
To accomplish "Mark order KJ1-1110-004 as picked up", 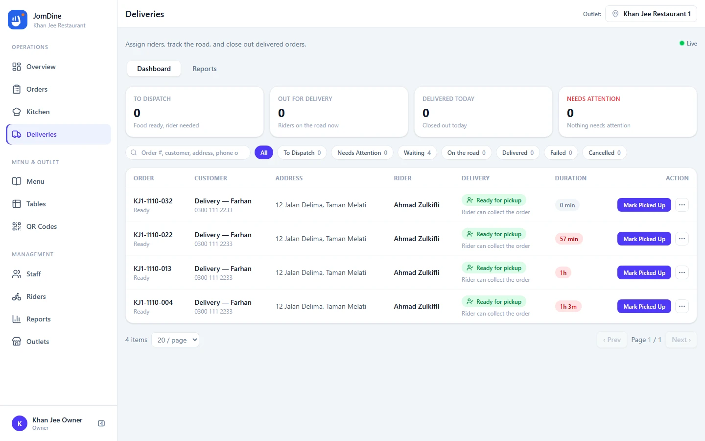I will click(x=644, y=306).
